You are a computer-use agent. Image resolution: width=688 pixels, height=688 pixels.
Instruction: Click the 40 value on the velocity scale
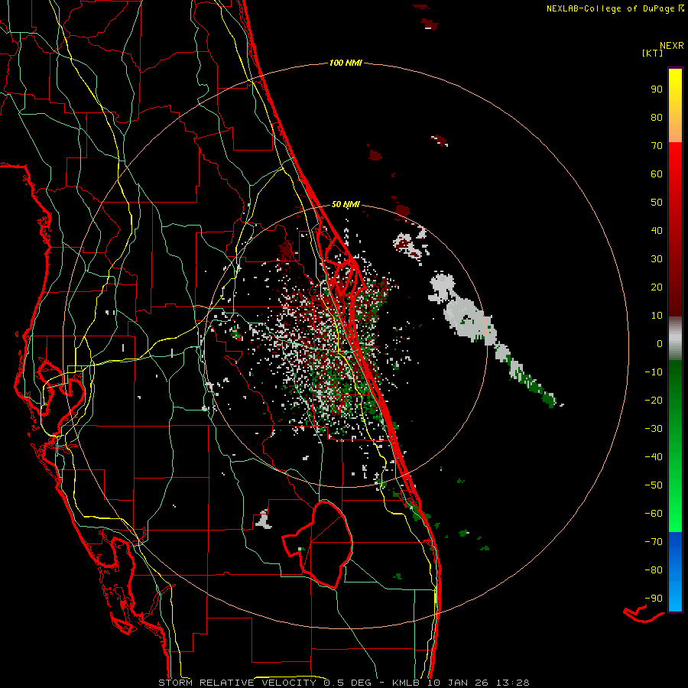pyautogui.click(x=657, y=230)
